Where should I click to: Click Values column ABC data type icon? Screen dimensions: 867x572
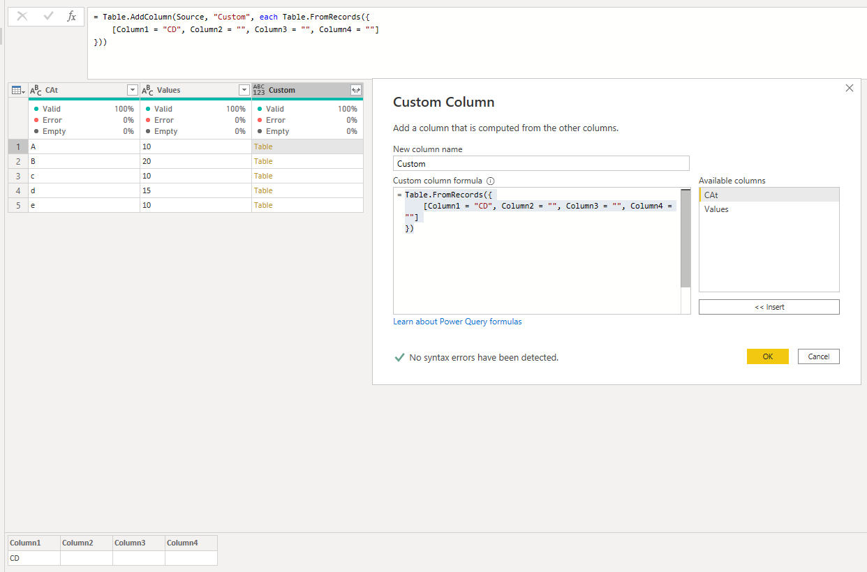tap(147, 90)
